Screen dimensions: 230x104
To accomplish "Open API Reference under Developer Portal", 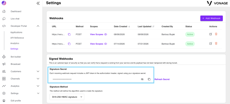I will pyautogui.click(x=17, y=38).
